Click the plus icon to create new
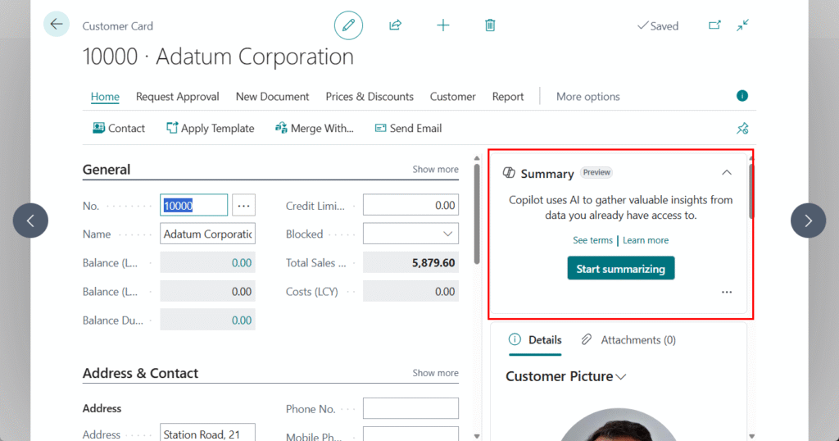Screen dimensions: 839x441 point(443,25)
